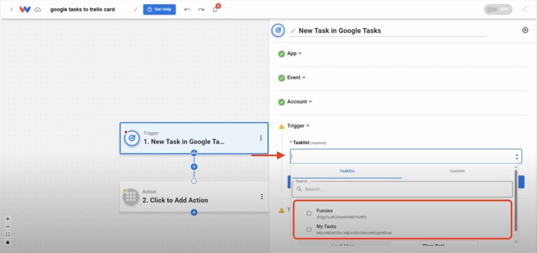Click the warning icon next to Trigger
The width and height of the screenshot is (537, 253).
(x=282, y=126)
